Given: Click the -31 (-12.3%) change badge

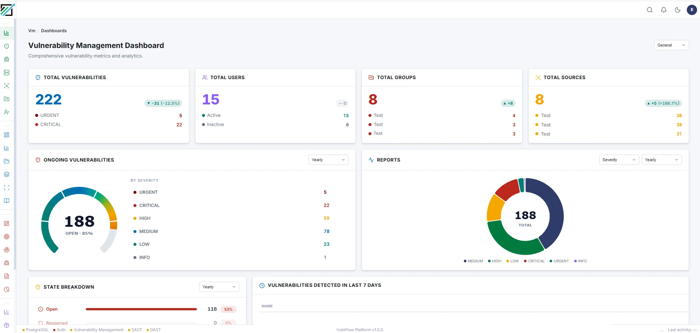Looking at the screenshot, I should (163, 103).
